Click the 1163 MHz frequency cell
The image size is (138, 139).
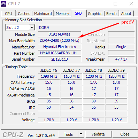71,76
